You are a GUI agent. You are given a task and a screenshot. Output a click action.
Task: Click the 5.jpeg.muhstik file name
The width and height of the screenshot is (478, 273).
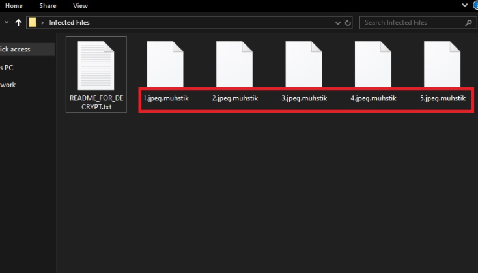coord(443,98)
